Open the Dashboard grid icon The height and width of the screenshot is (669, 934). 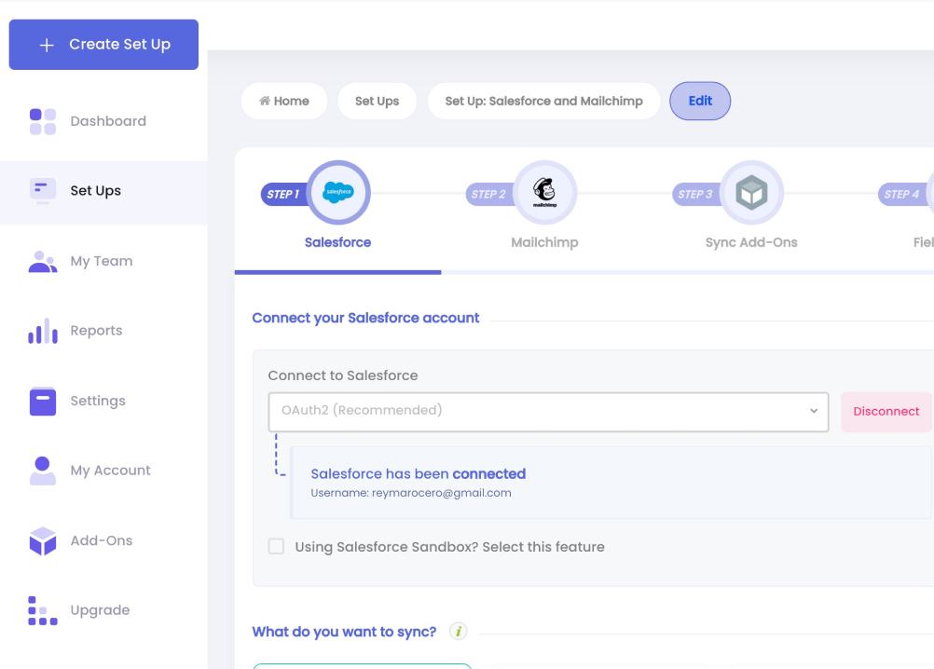pyautogui.click(x=43, y=121)
